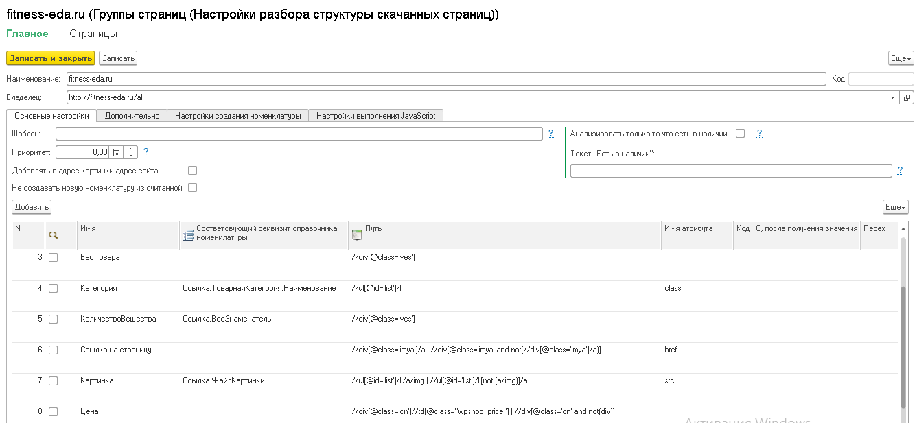Image resolution: width=917 pixels, height=423 pixels.
Task: Click catalog icon in Соответствующий реквизит column header
Action: coord(188,235)
